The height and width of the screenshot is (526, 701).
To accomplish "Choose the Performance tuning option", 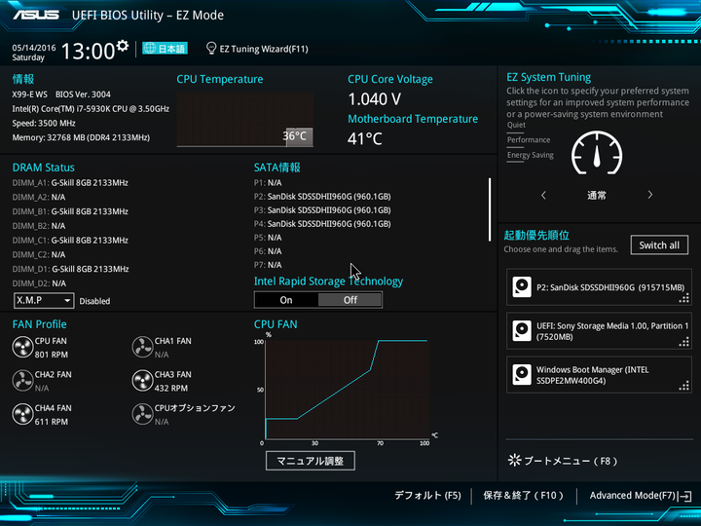I will 529,140.
